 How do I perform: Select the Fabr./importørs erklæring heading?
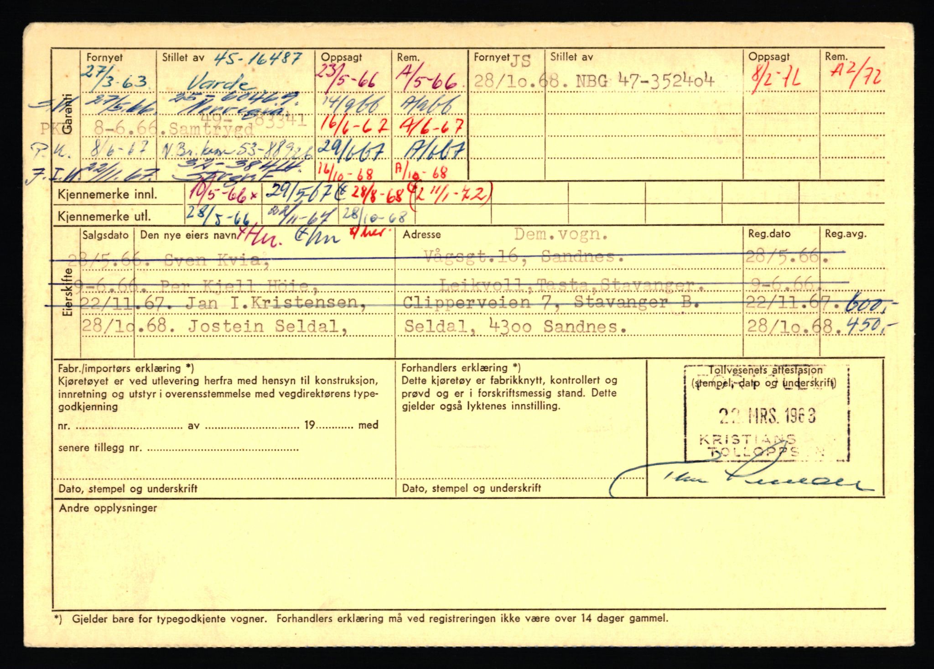pyautogui.click(x=126, y=368)
